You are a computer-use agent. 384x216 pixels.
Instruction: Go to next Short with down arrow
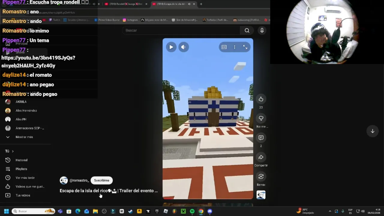click(373, 131)
